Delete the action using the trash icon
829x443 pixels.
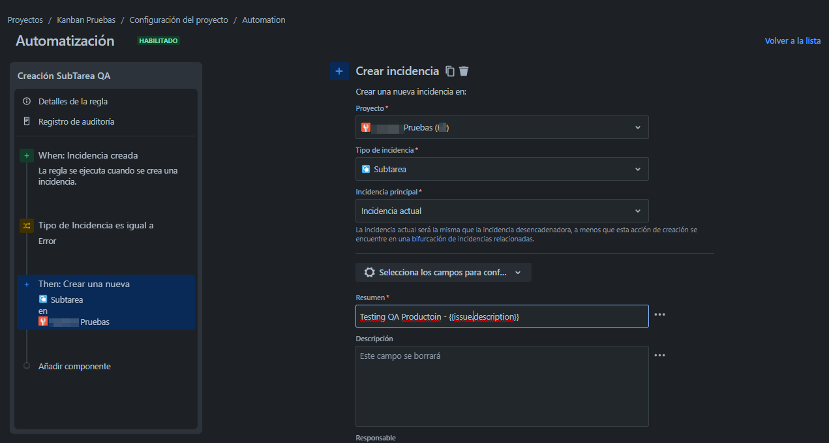click(464, 71)
